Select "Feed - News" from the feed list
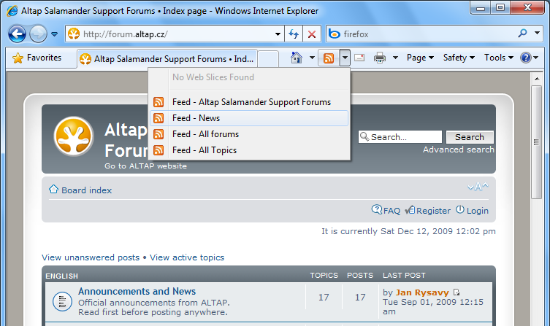Image resolution: width=550 pixels, height=326 pixels. (x=196, y=118)
